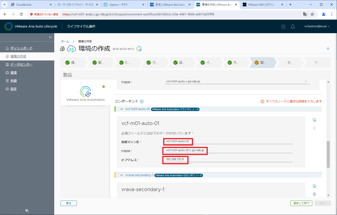Click the delete trash icon for vcf-m01-auto-01
The height and width of the screenshot is (215, 337).
point(314,128)
